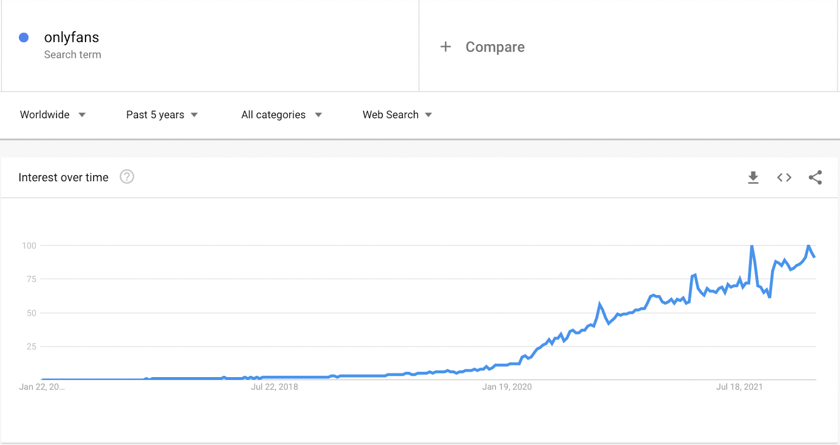This screenshot has width=840, height=445.
Task: Open the All categories dropdown
Action: pyautogui.click(x=281, y=115)
